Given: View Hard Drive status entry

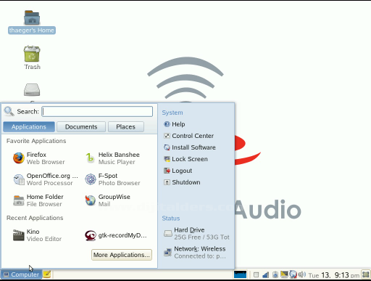Looking at the screenshot, I should [196, 234].
